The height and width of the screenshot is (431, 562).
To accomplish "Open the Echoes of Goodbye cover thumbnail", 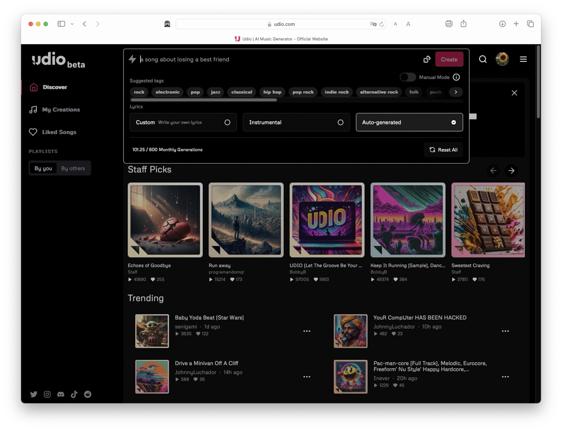I will tap(165, 220).
